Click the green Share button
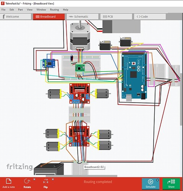This screenshot has width=183, height=191. pos(171,183)
